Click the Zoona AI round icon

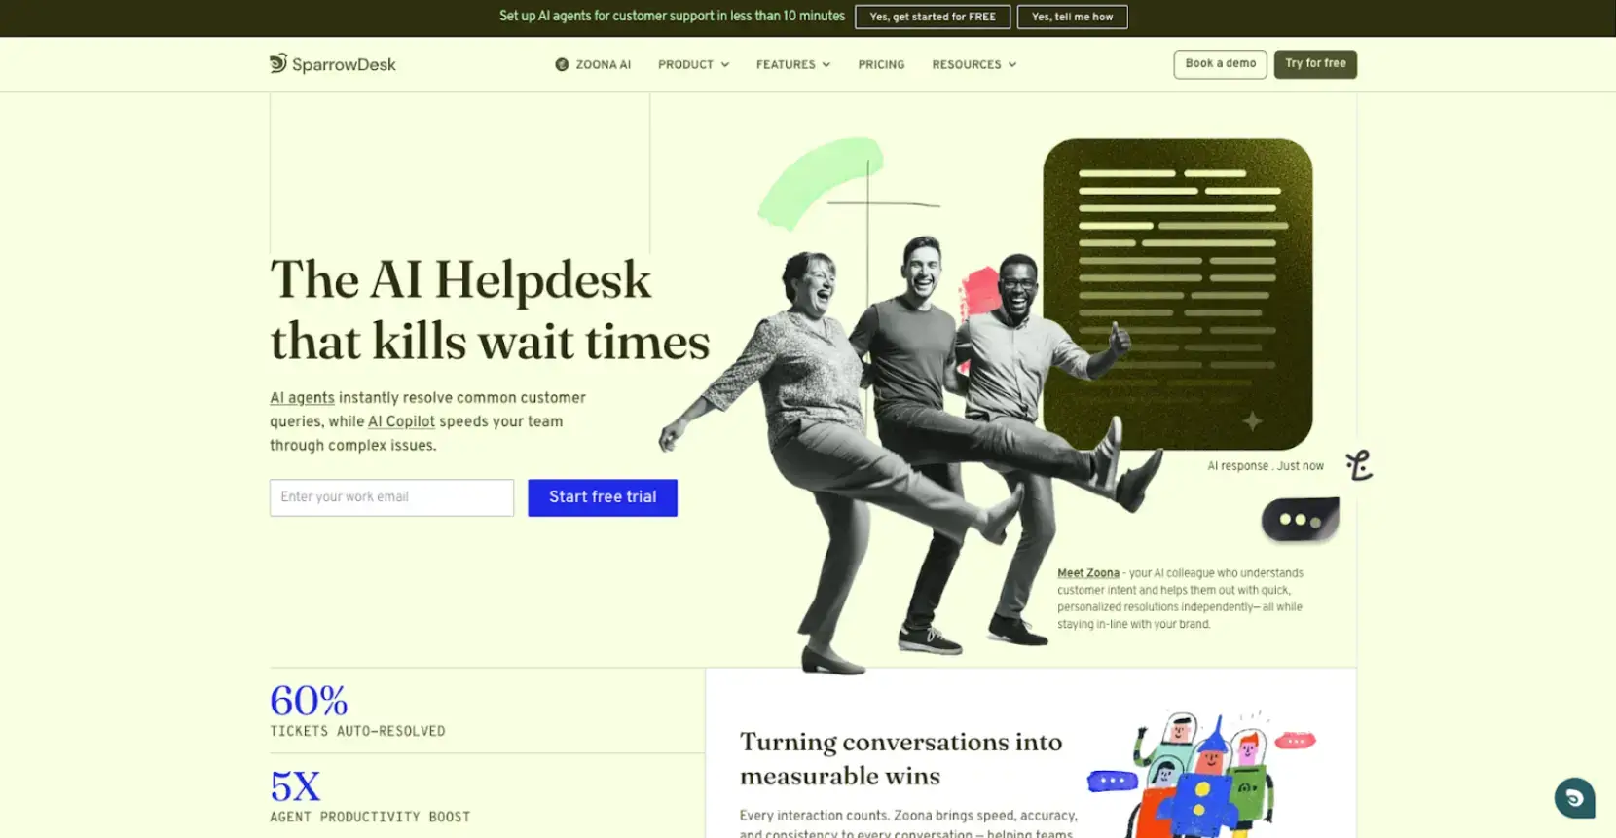pos(562,64)
